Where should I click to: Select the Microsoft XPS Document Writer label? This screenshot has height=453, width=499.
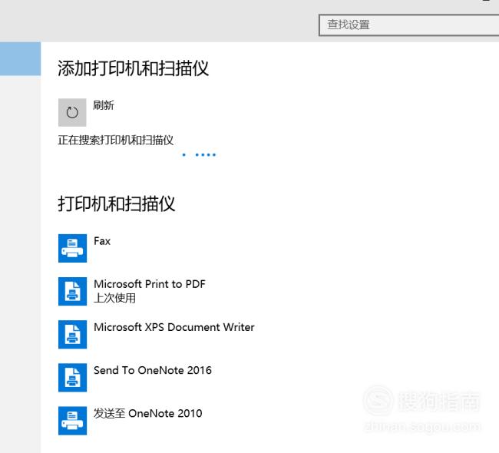[x=174, y=327]
